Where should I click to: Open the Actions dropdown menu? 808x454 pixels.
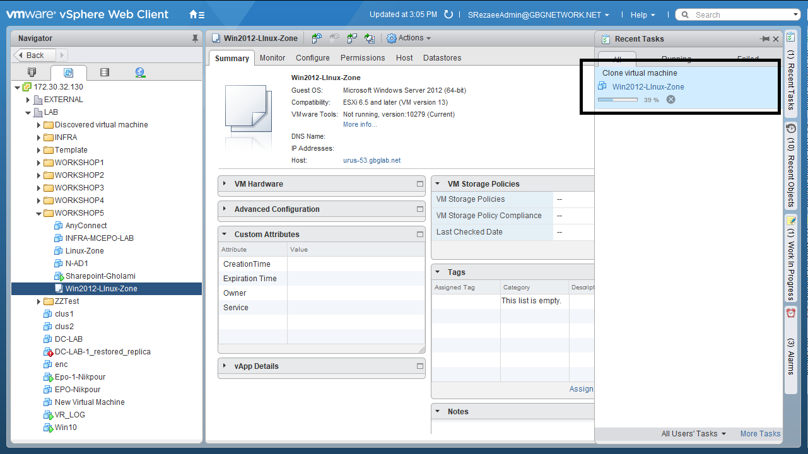click(x=409, y=38)
